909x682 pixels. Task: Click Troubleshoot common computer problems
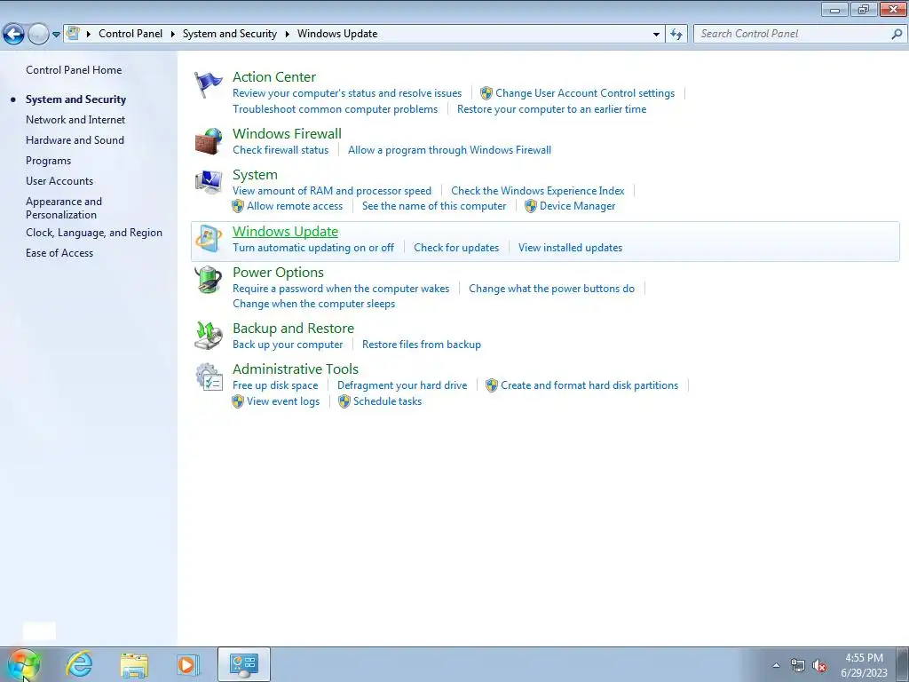click(335, 109)
